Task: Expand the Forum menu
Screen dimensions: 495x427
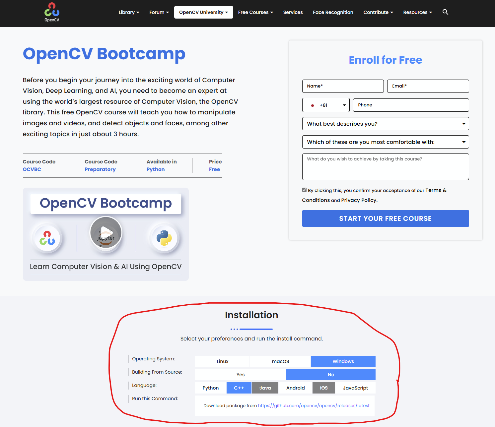Action: pos(159,12)
